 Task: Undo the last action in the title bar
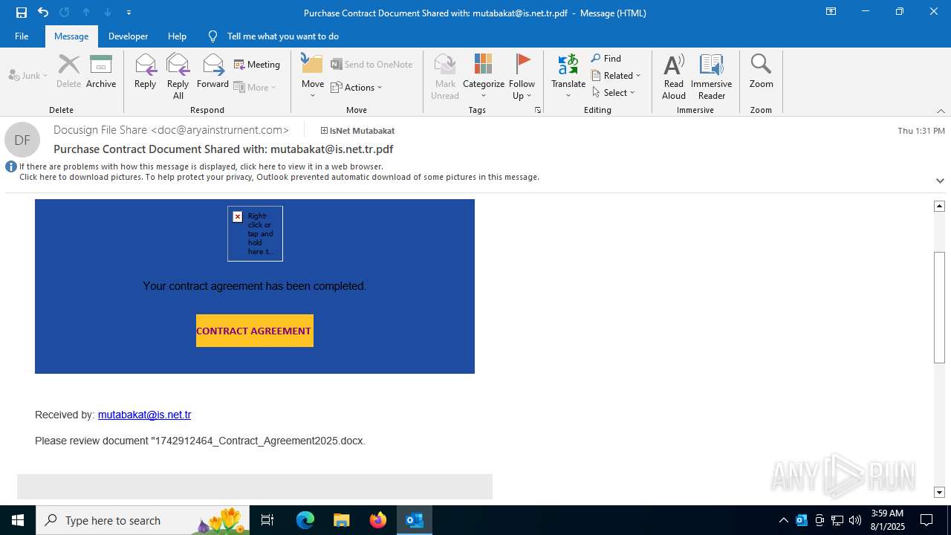(x=43, y=13)
